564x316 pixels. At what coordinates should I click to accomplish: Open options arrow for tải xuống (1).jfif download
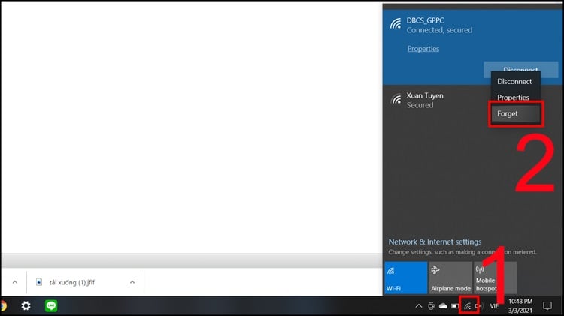pyautogui.click(x=132, y=282)
